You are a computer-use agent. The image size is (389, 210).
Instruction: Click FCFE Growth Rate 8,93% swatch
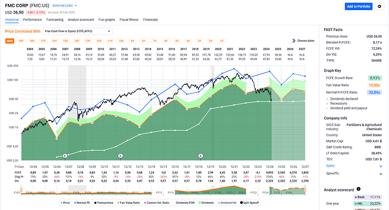point(374,78)
